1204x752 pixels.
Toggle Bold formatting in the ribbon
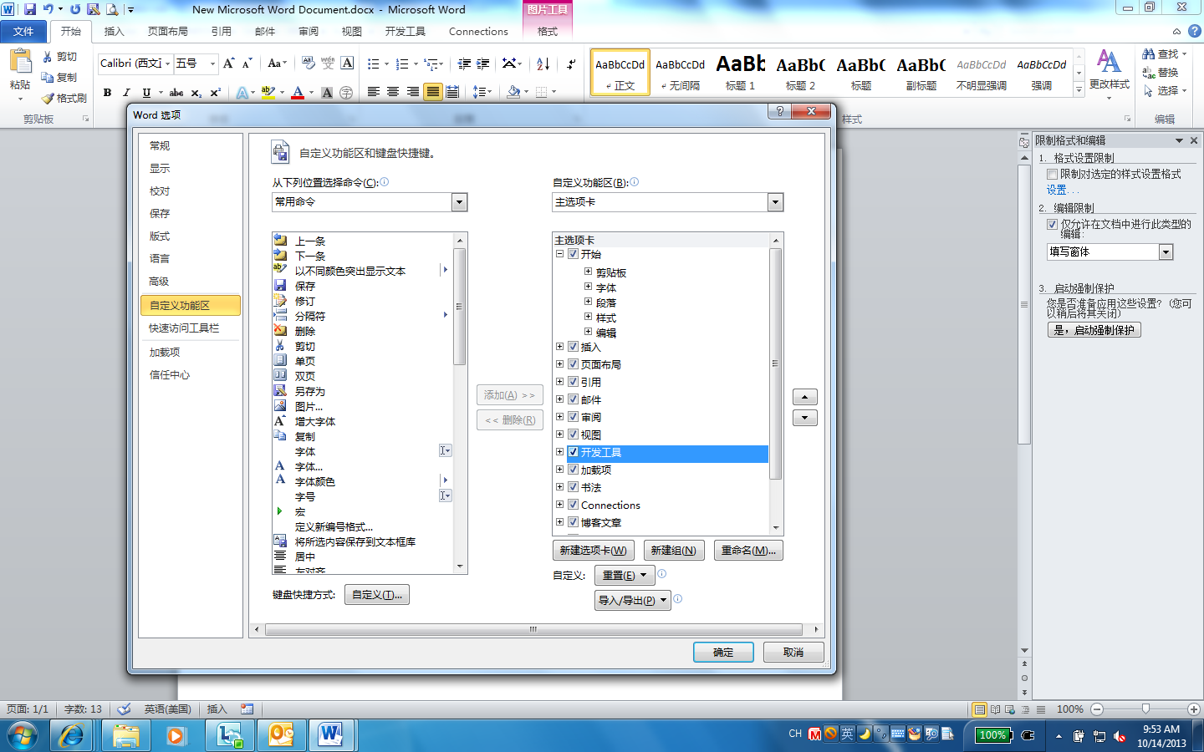[x=107, y=93]
